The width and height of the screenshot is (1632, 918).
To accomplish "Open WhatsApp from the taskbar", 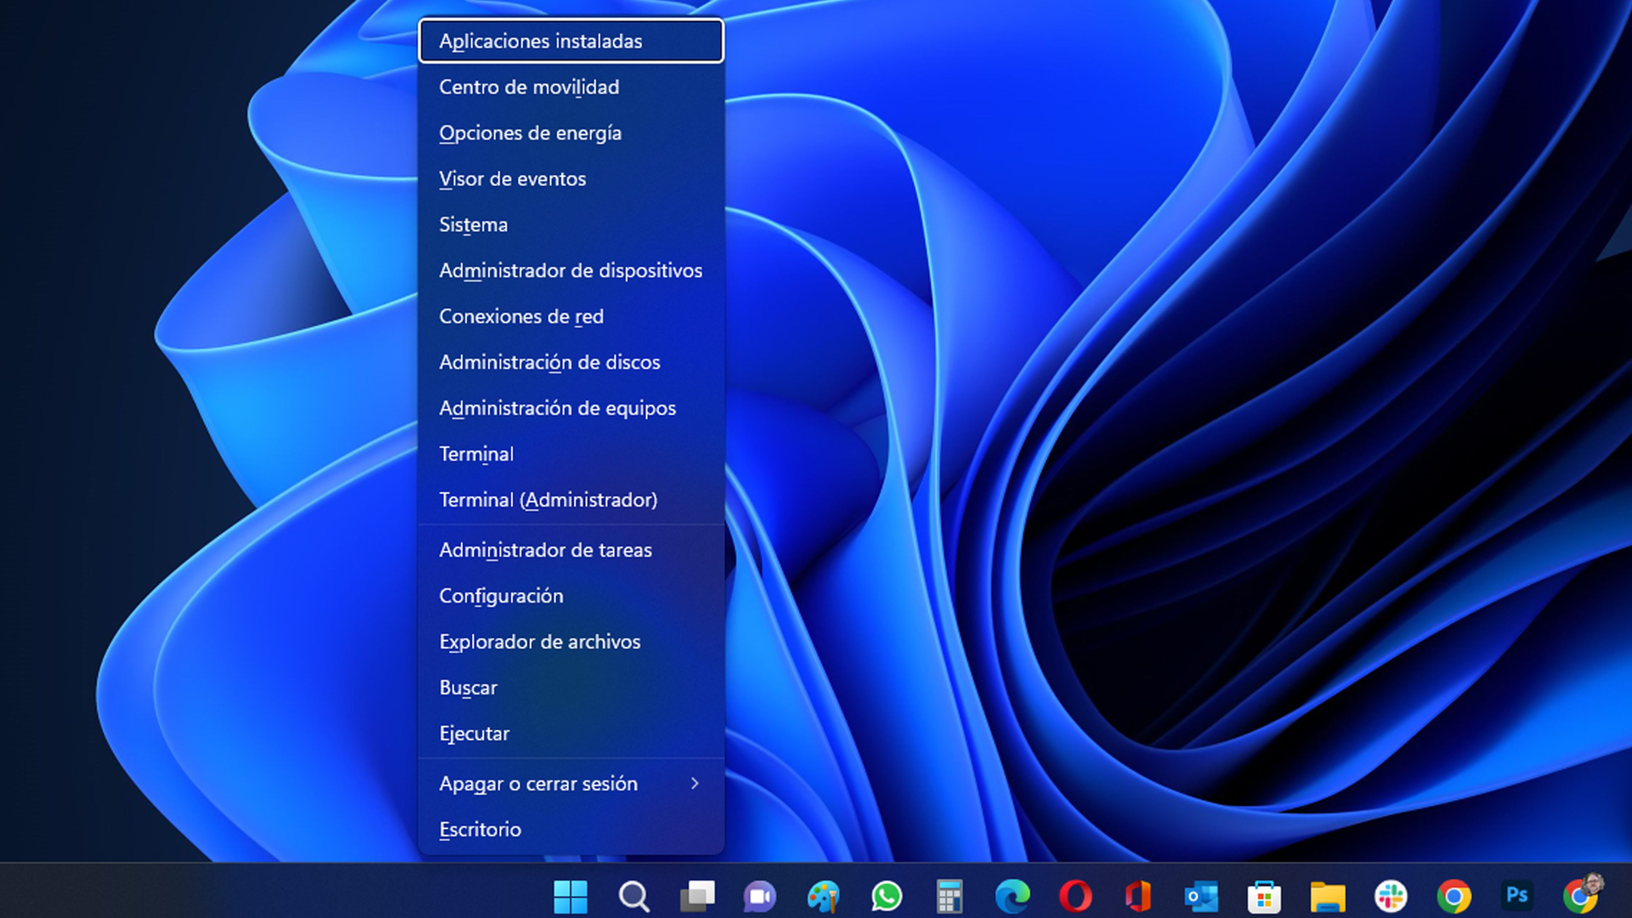I will coord(886,896).
